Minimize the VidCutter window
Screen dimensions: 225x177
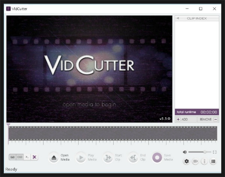187,9
